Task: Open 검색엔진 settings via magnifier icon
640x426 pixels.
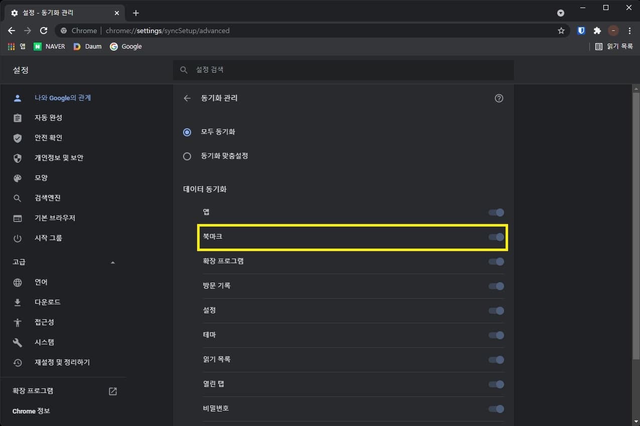Action: click(x=18, y=198)
